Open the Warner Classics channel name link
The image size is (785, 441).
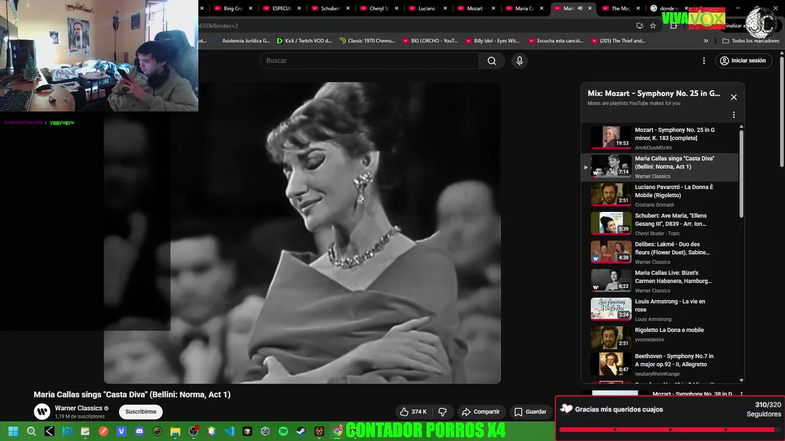coord(78,408)
